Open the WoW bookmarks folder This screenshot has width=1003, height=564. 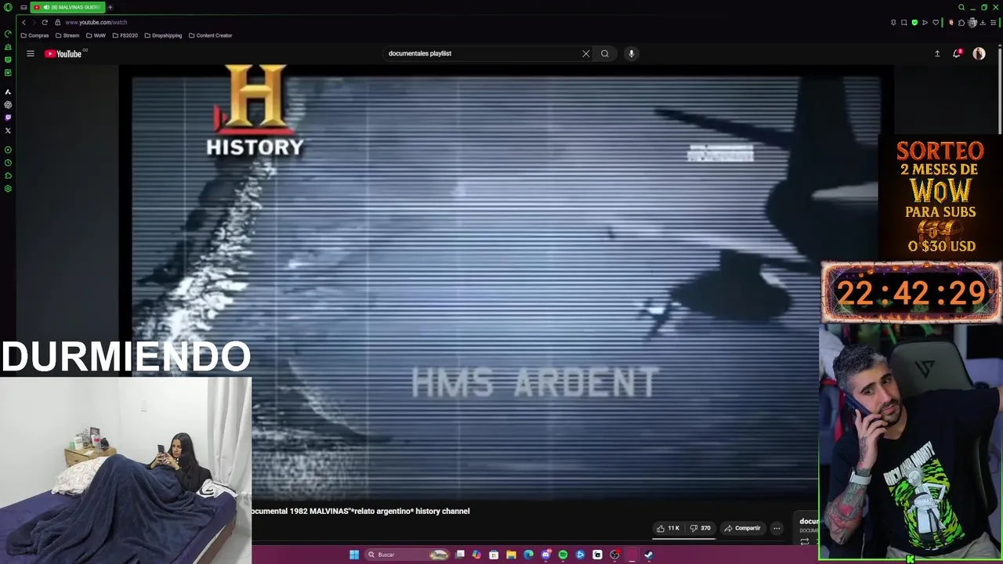[x=96, y=35]
